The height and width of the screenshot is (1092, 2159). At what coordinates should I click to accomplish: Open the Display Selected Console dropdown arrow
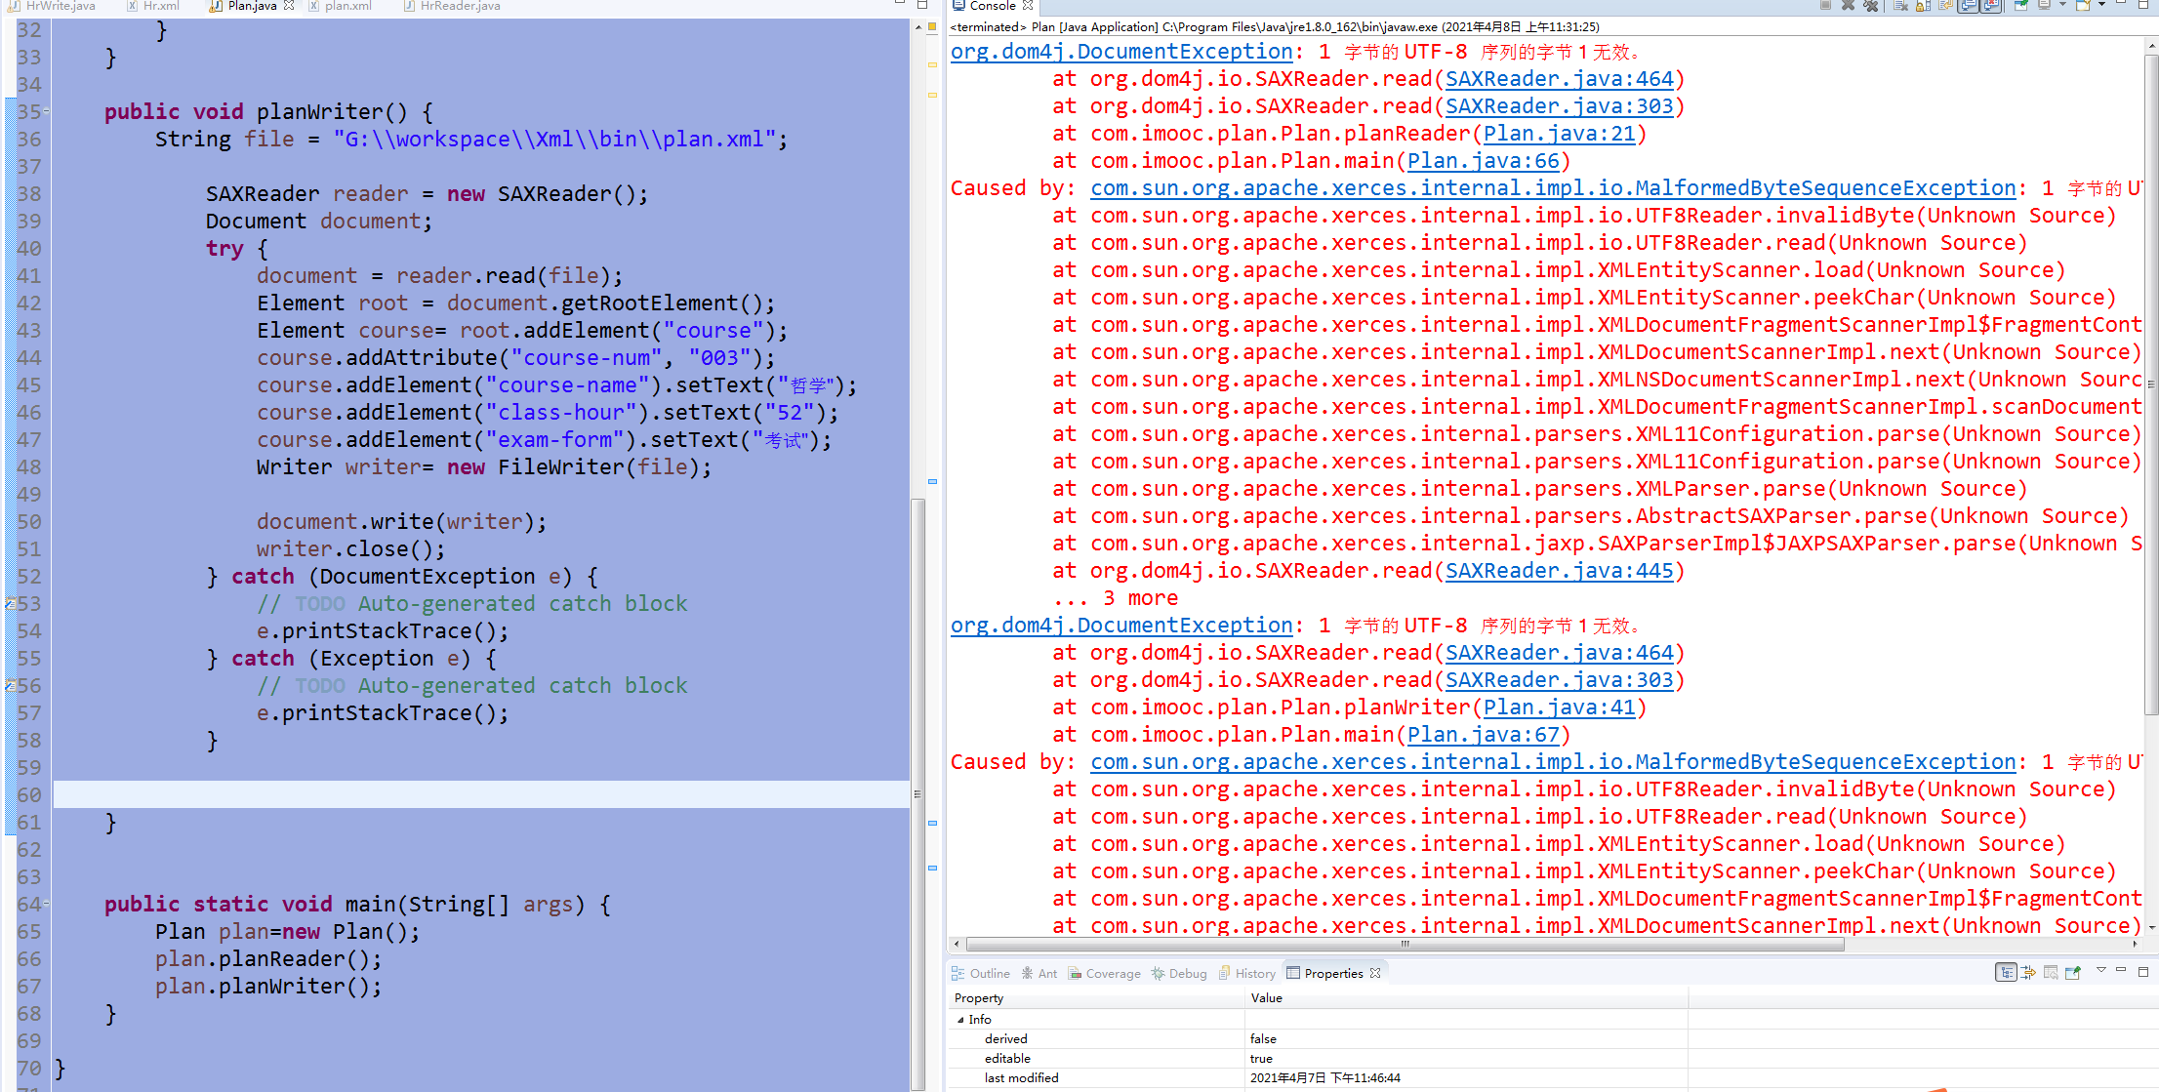click(2062, 5)
